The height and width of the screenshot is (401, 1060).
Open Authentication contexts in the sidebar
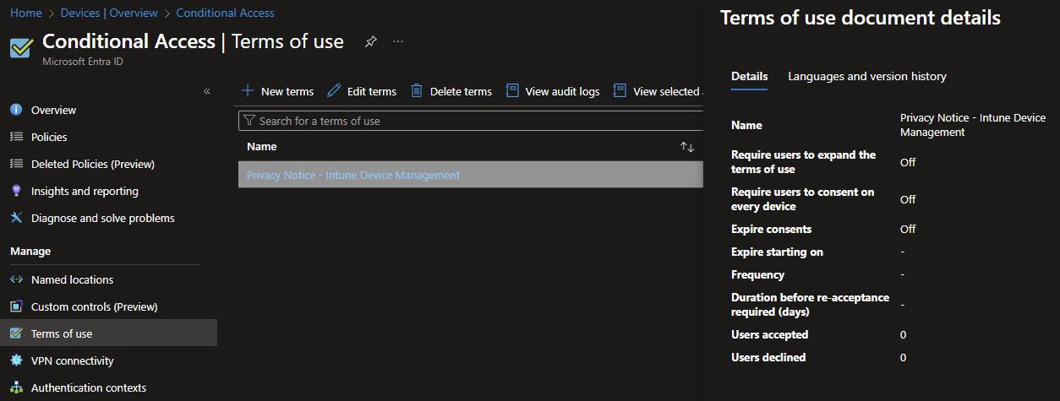(88, 387)
